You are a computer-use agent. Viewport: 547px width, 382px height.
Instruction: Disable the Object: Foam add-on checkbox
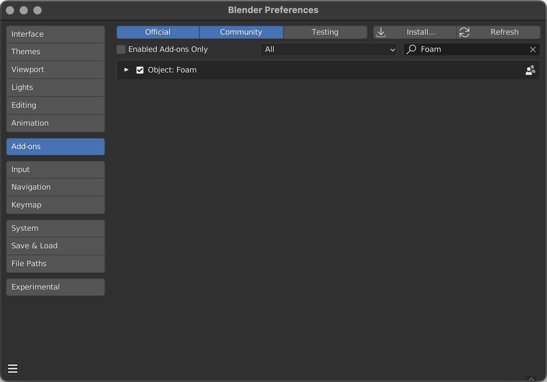[140, 70]
